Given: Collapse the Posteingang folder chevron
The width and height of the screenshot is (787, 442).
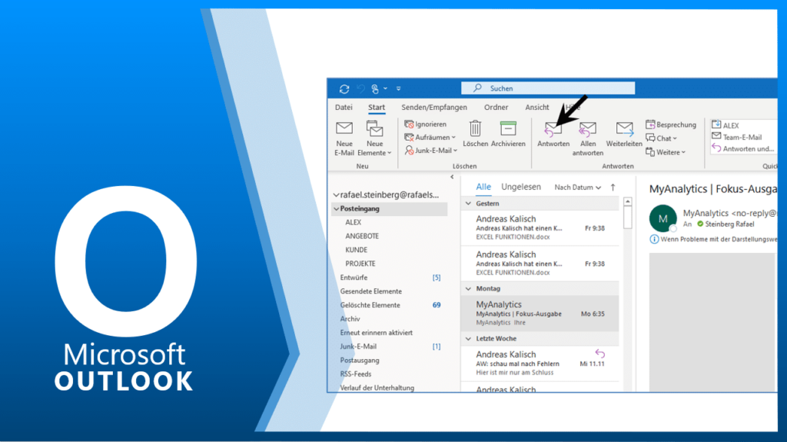Looking at the screenshot, I should (336, 208).
